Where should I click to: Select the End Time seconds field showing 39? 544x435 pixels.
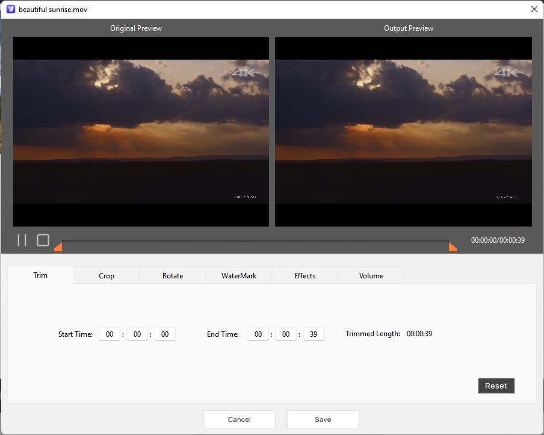[x=314, y=333]
